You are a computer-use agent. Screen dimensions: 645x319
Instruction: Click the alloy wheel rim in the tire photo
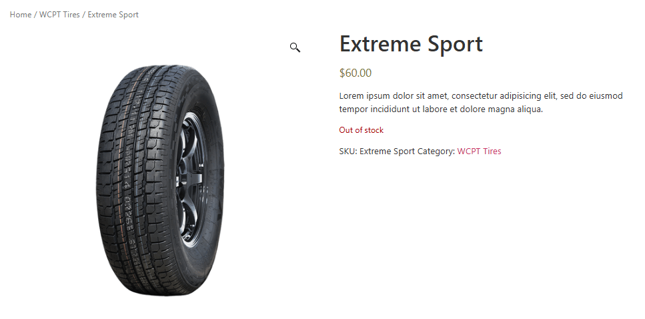(x=191, y=180)
